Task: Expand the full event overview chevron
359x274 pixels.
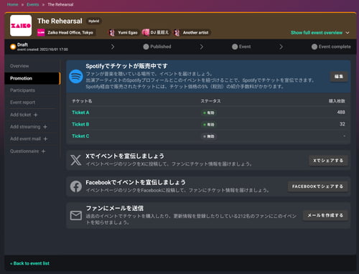Action: [x=348, y=33]
